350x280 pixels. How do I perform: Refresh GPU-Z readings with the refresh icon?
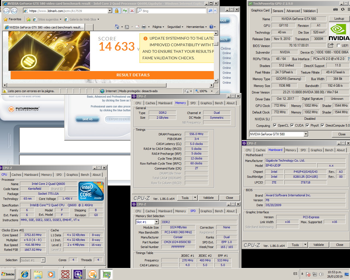[x=343, y=9]
